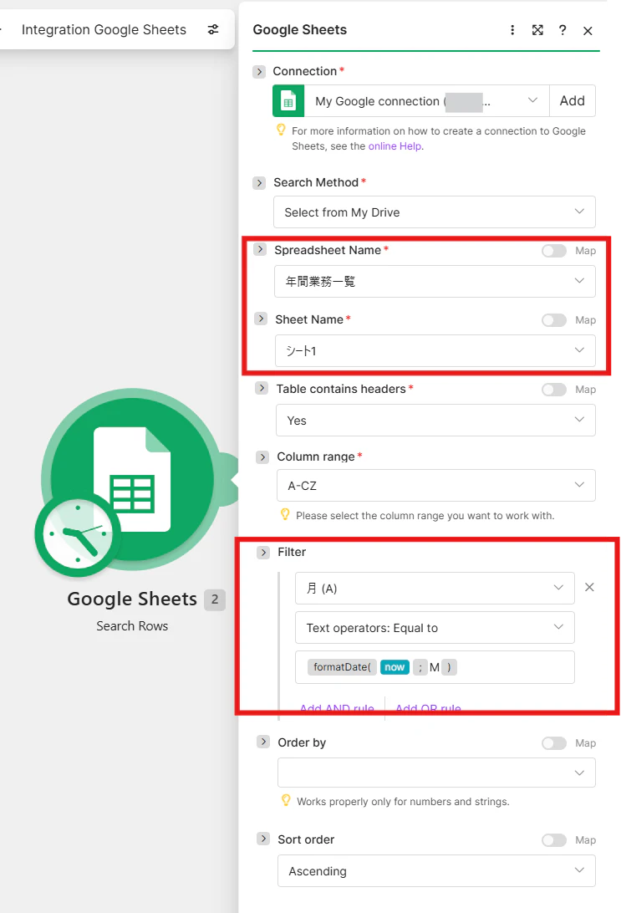Open the online Help link

click(x=395, y=146)
